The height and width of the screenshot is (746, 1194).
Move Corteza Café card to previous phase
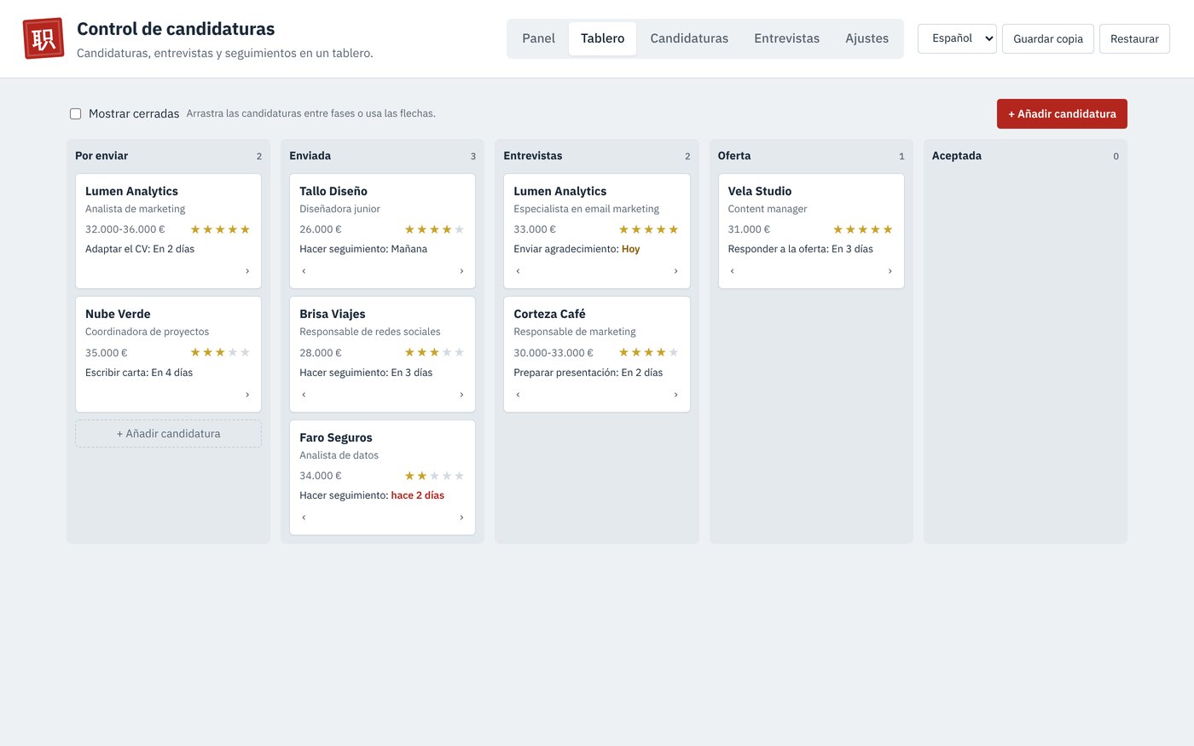click(x=518, y=395)
